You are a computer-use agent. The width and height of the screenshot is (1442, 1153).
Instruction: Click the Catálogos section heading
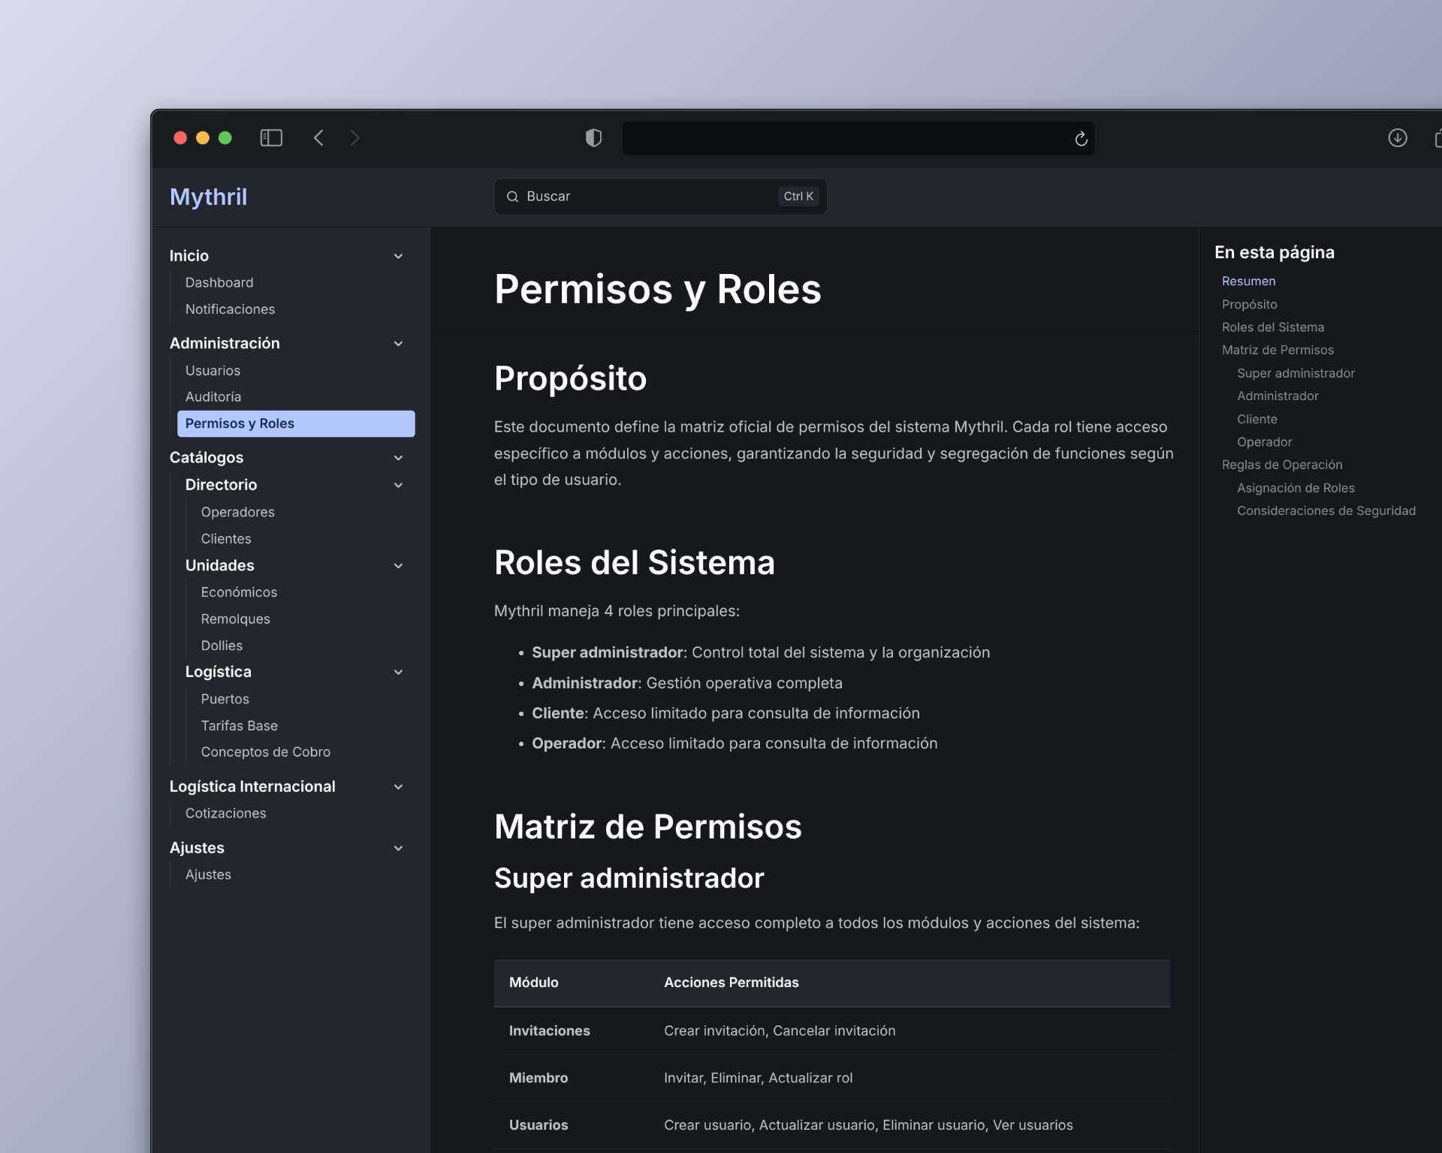click(207, 458)
